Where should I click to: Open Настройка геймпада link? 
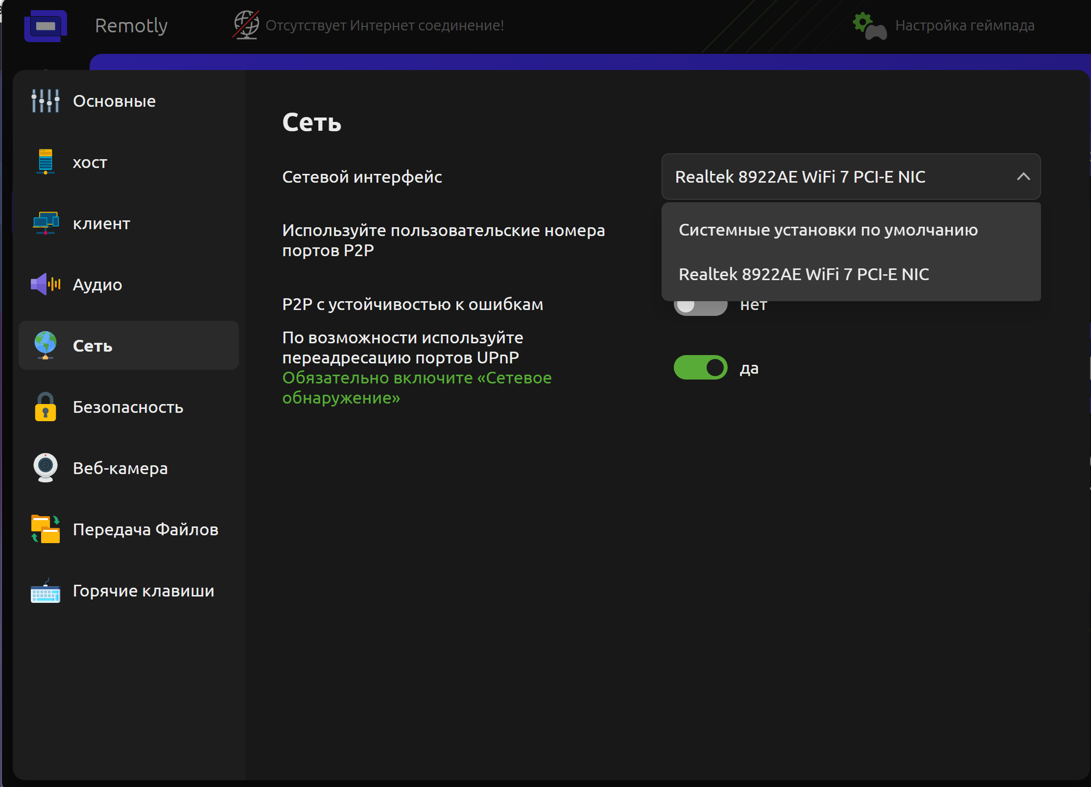pos(964,25)
